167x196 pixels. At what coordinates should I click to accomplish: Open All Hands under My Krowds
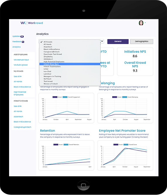pos(18,81)
